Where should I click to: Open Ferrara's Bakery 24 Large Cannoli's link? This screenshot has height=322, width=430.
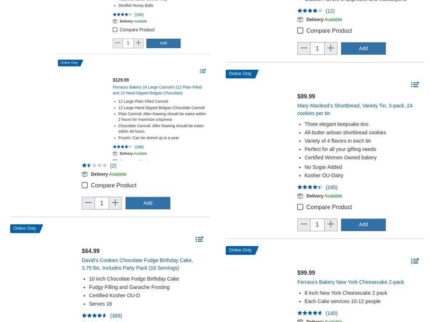pyautogui.click(x=157, y=90)
